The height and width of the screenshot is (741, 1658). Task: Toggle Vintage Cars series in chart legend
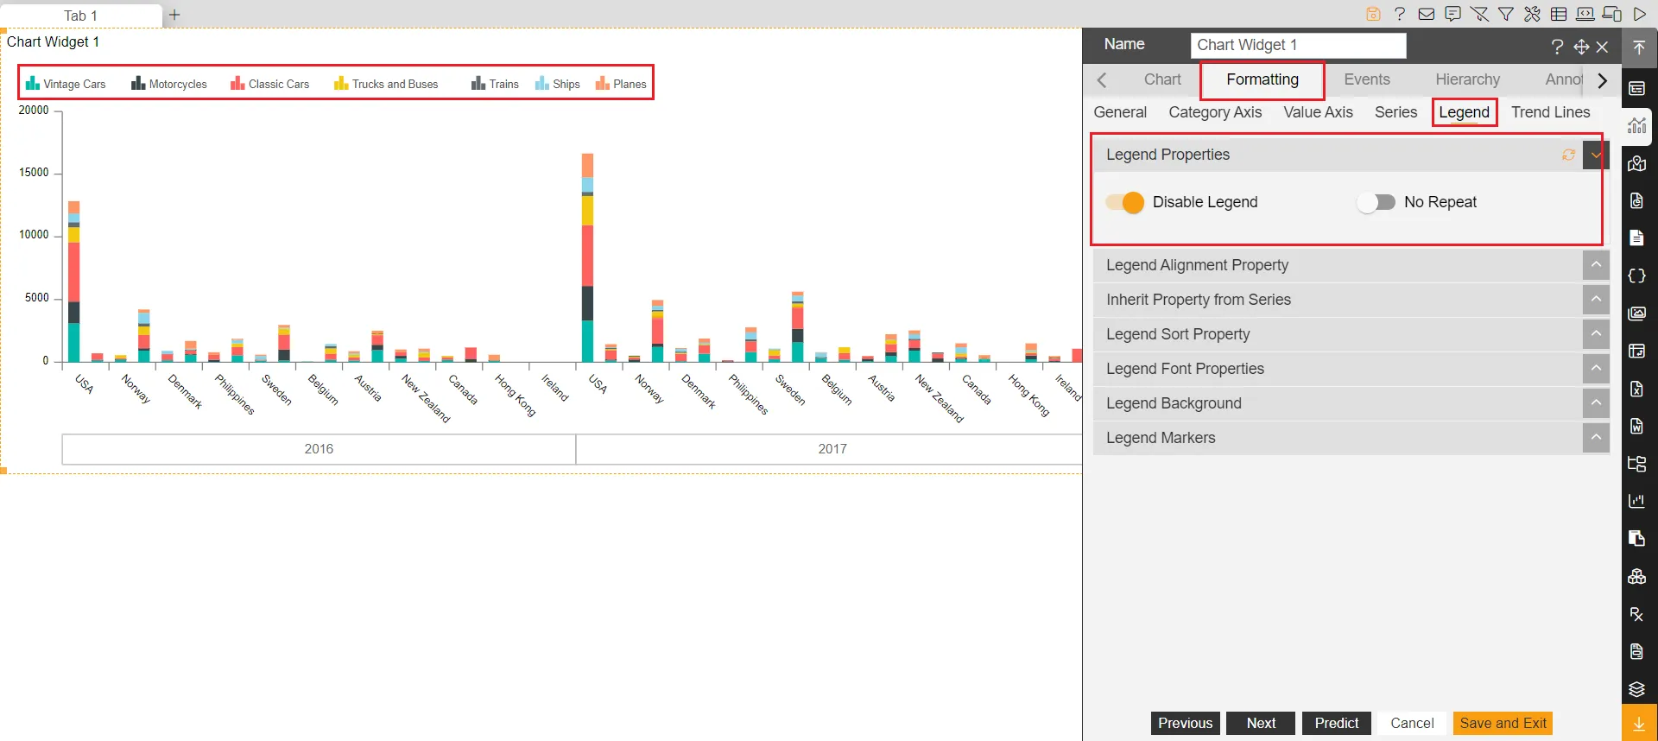(x=66, y=84)
